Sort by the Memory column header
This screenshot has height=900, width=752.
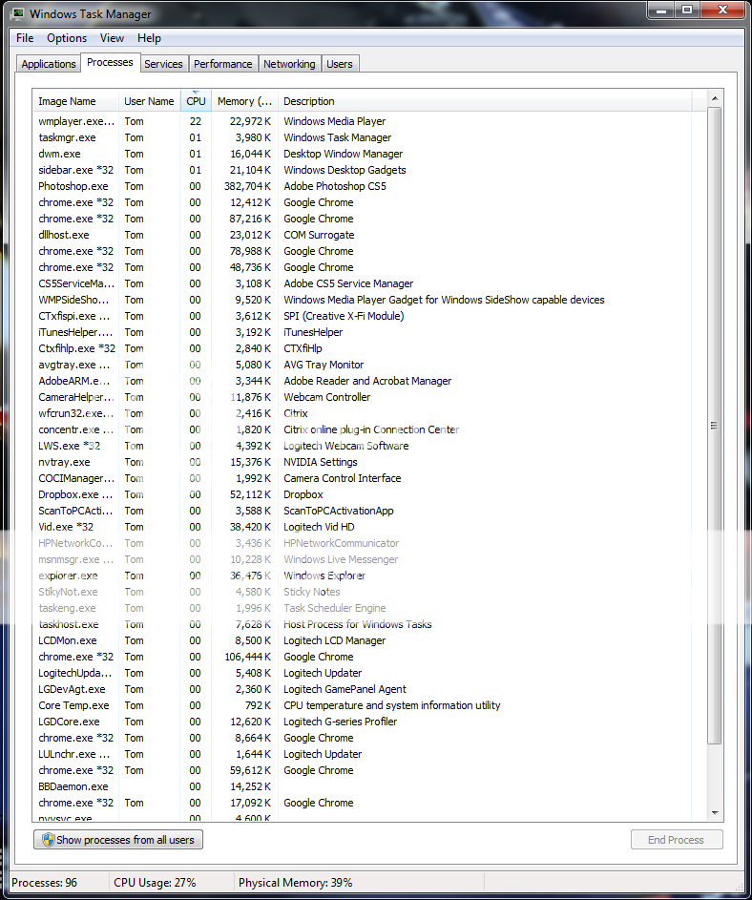coord(244,101)
